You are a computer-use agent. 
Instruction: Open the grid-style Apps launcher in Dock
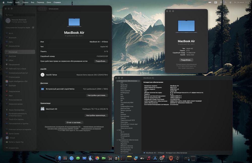point(65,158)
